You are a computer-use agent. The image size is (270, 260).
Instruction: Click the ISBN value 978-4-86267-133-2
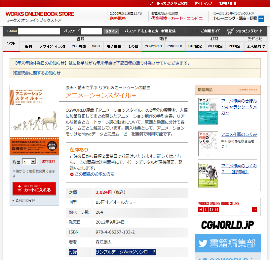point(115,232)
